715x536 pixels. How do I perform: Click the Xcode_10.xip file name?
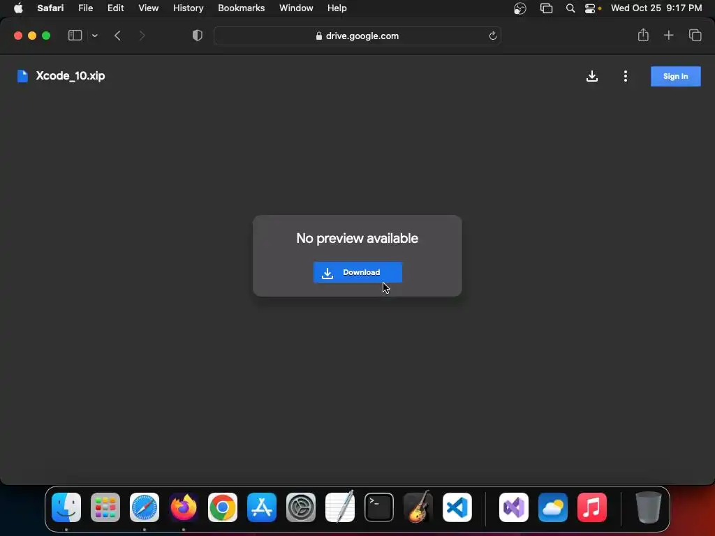pyautogui.click(x=71, y=75)
